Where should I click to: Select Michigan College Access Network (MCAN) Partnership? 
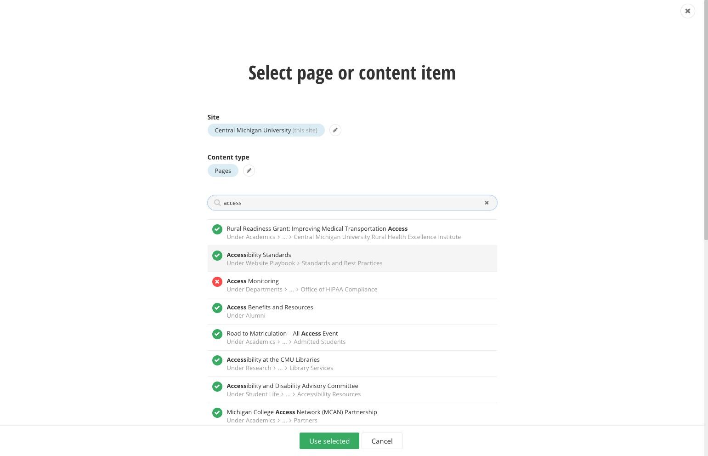tap(352, 416)
